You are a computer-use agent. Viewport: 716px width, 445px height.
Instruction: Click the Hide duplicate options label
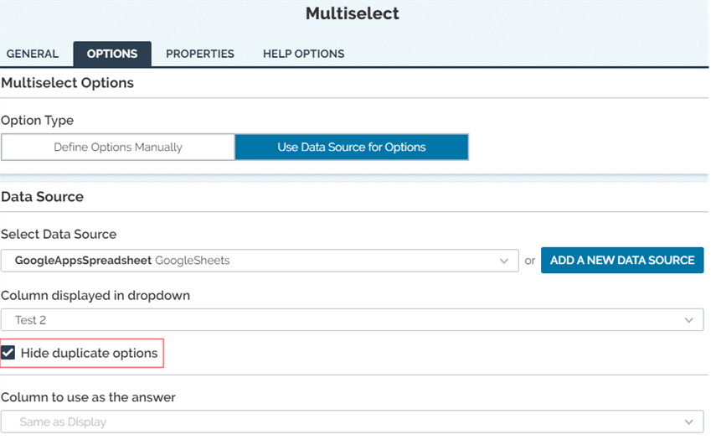tap(89, 353)
